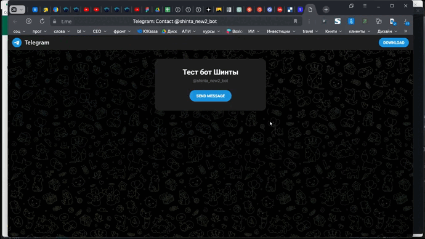Expand the слова bookmarks folder
This screenshot has width=425, height=239.
pyautogui.click(x=62, y=31)
